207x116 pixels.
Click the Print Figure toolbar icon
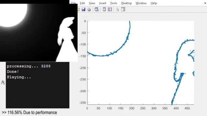(x=89, y=9)
